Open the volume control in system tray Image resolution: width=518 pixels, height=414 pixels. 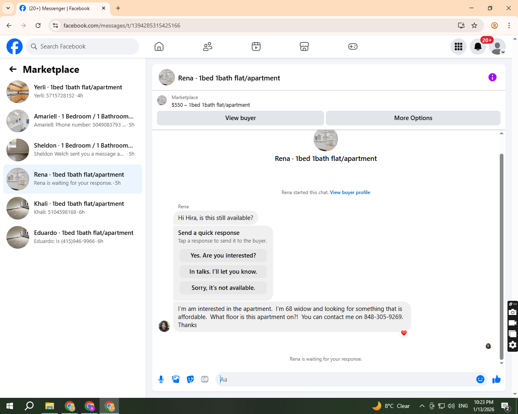tap(451, 406)
